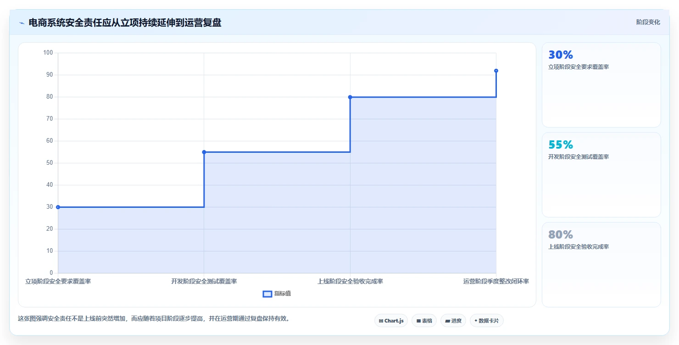The height and width of the screenshot is (345, 679).
Task: Click the y-axis value 50
Action: coord(50,163)
